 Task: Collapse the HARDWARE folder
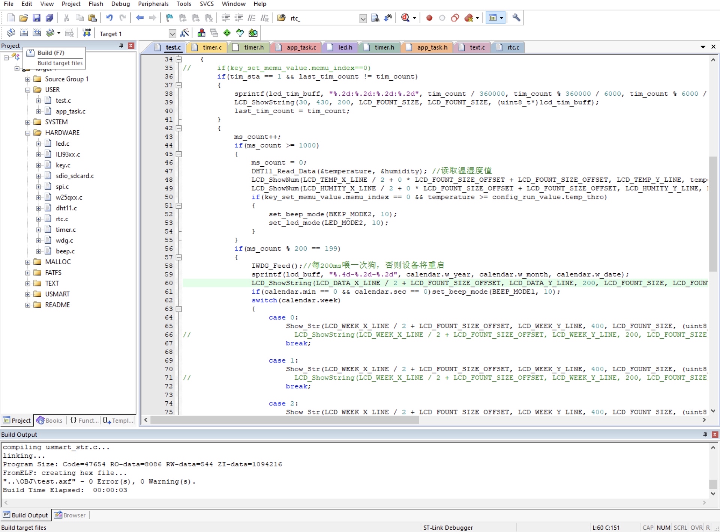28,133
